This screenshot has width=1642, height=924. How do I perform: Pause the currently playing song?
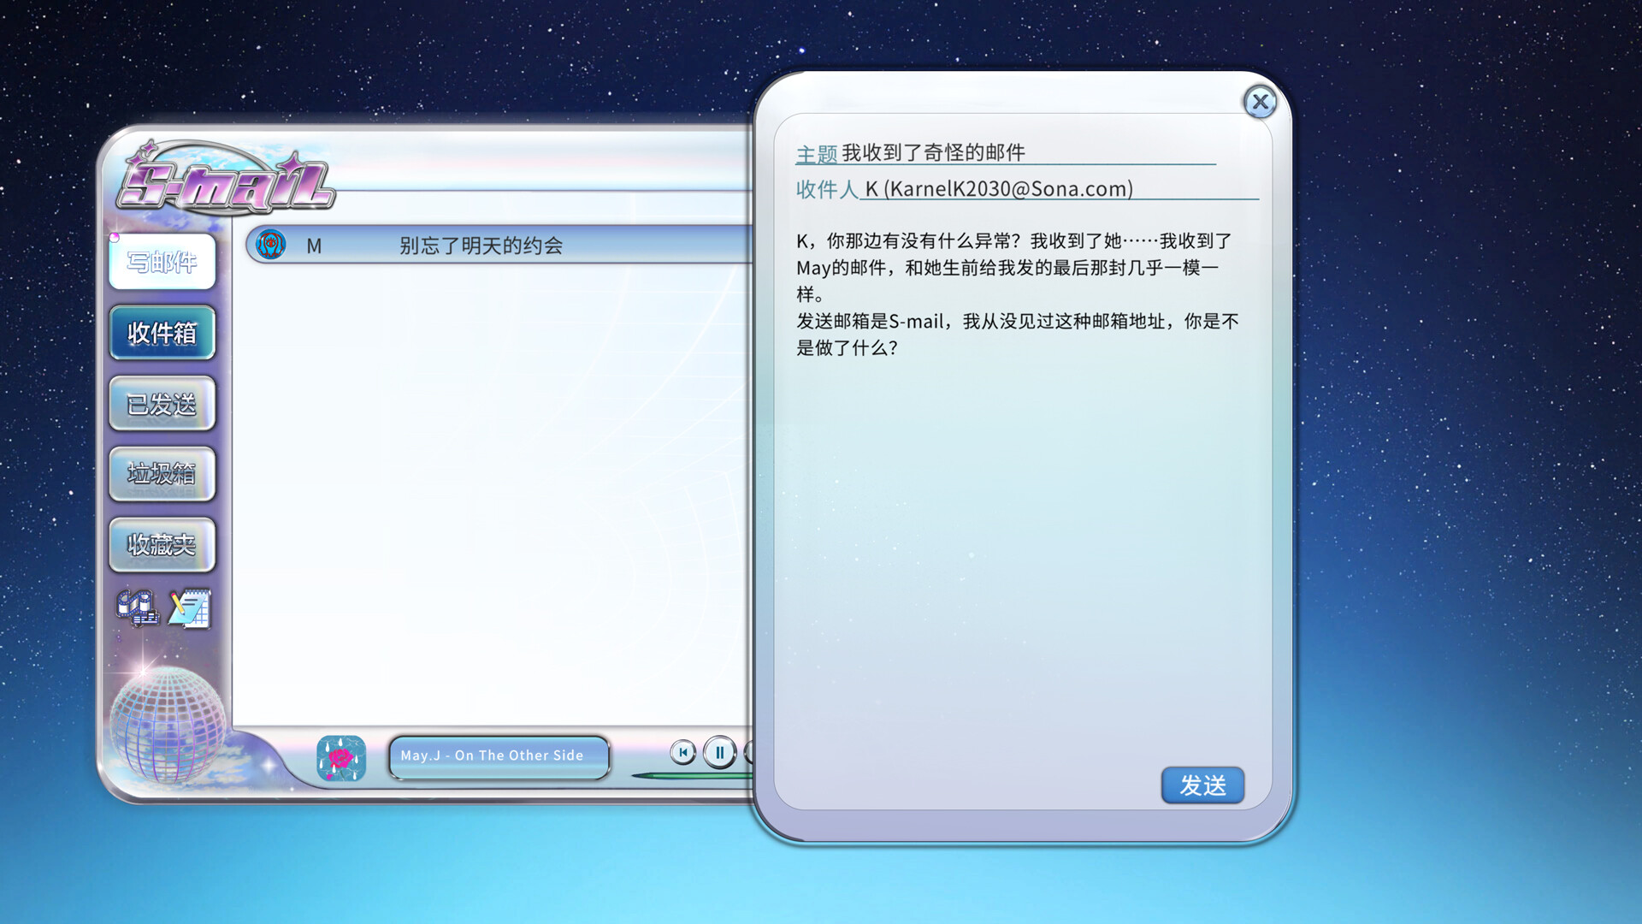click(x=720, y=753)
